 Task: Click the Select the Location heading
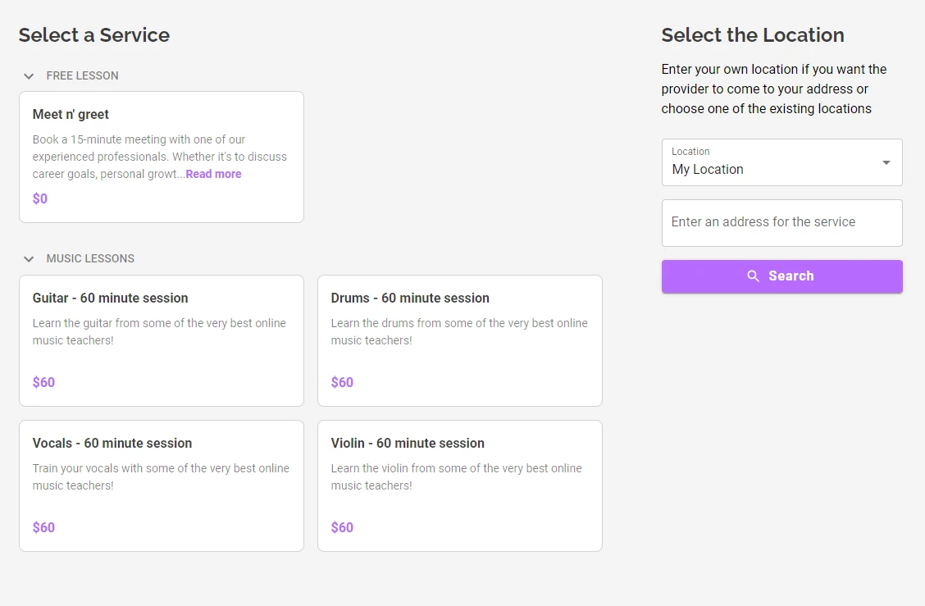pos(753,35)
